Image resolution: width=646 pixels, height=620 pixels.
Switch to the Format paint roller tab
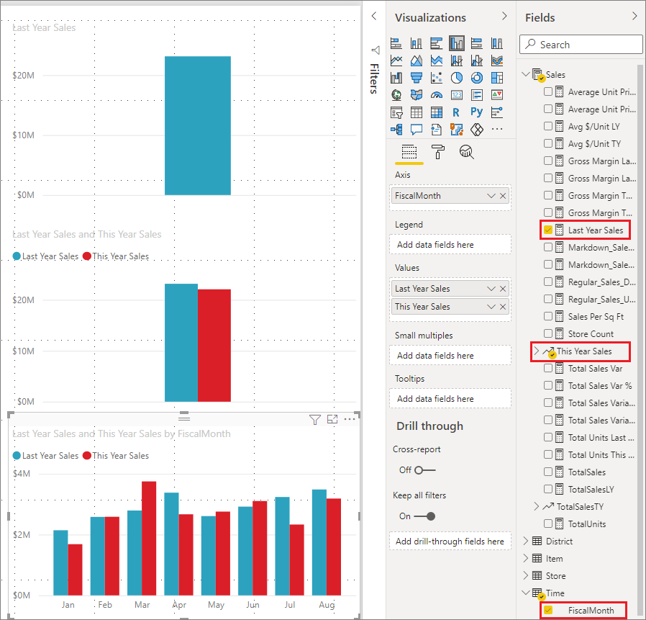(x=437, y=152)
